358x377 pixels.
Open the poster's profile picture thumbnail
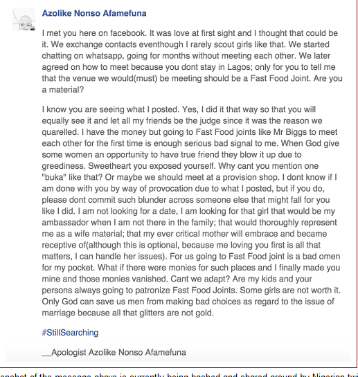24,19
